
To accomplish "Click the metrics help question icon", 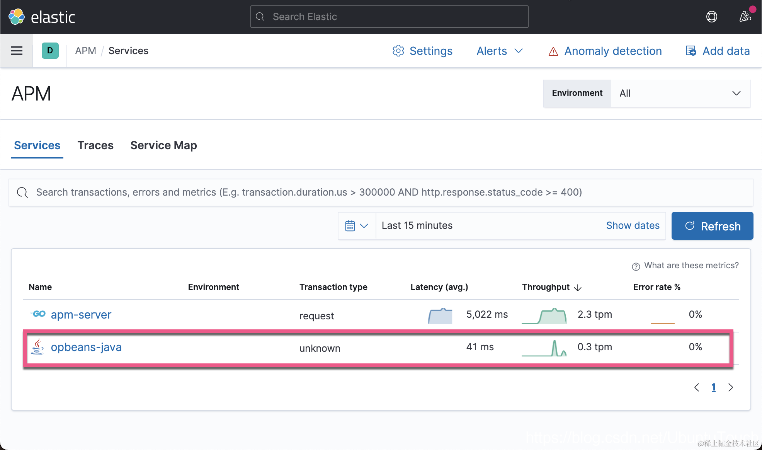I will pos(636,266).
